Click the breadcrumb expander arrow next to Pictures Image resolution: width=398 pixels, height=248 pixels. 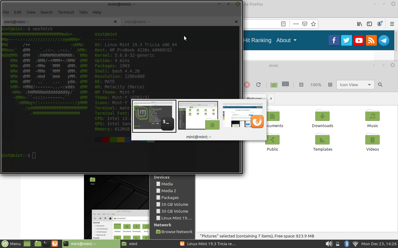[271, 99]
